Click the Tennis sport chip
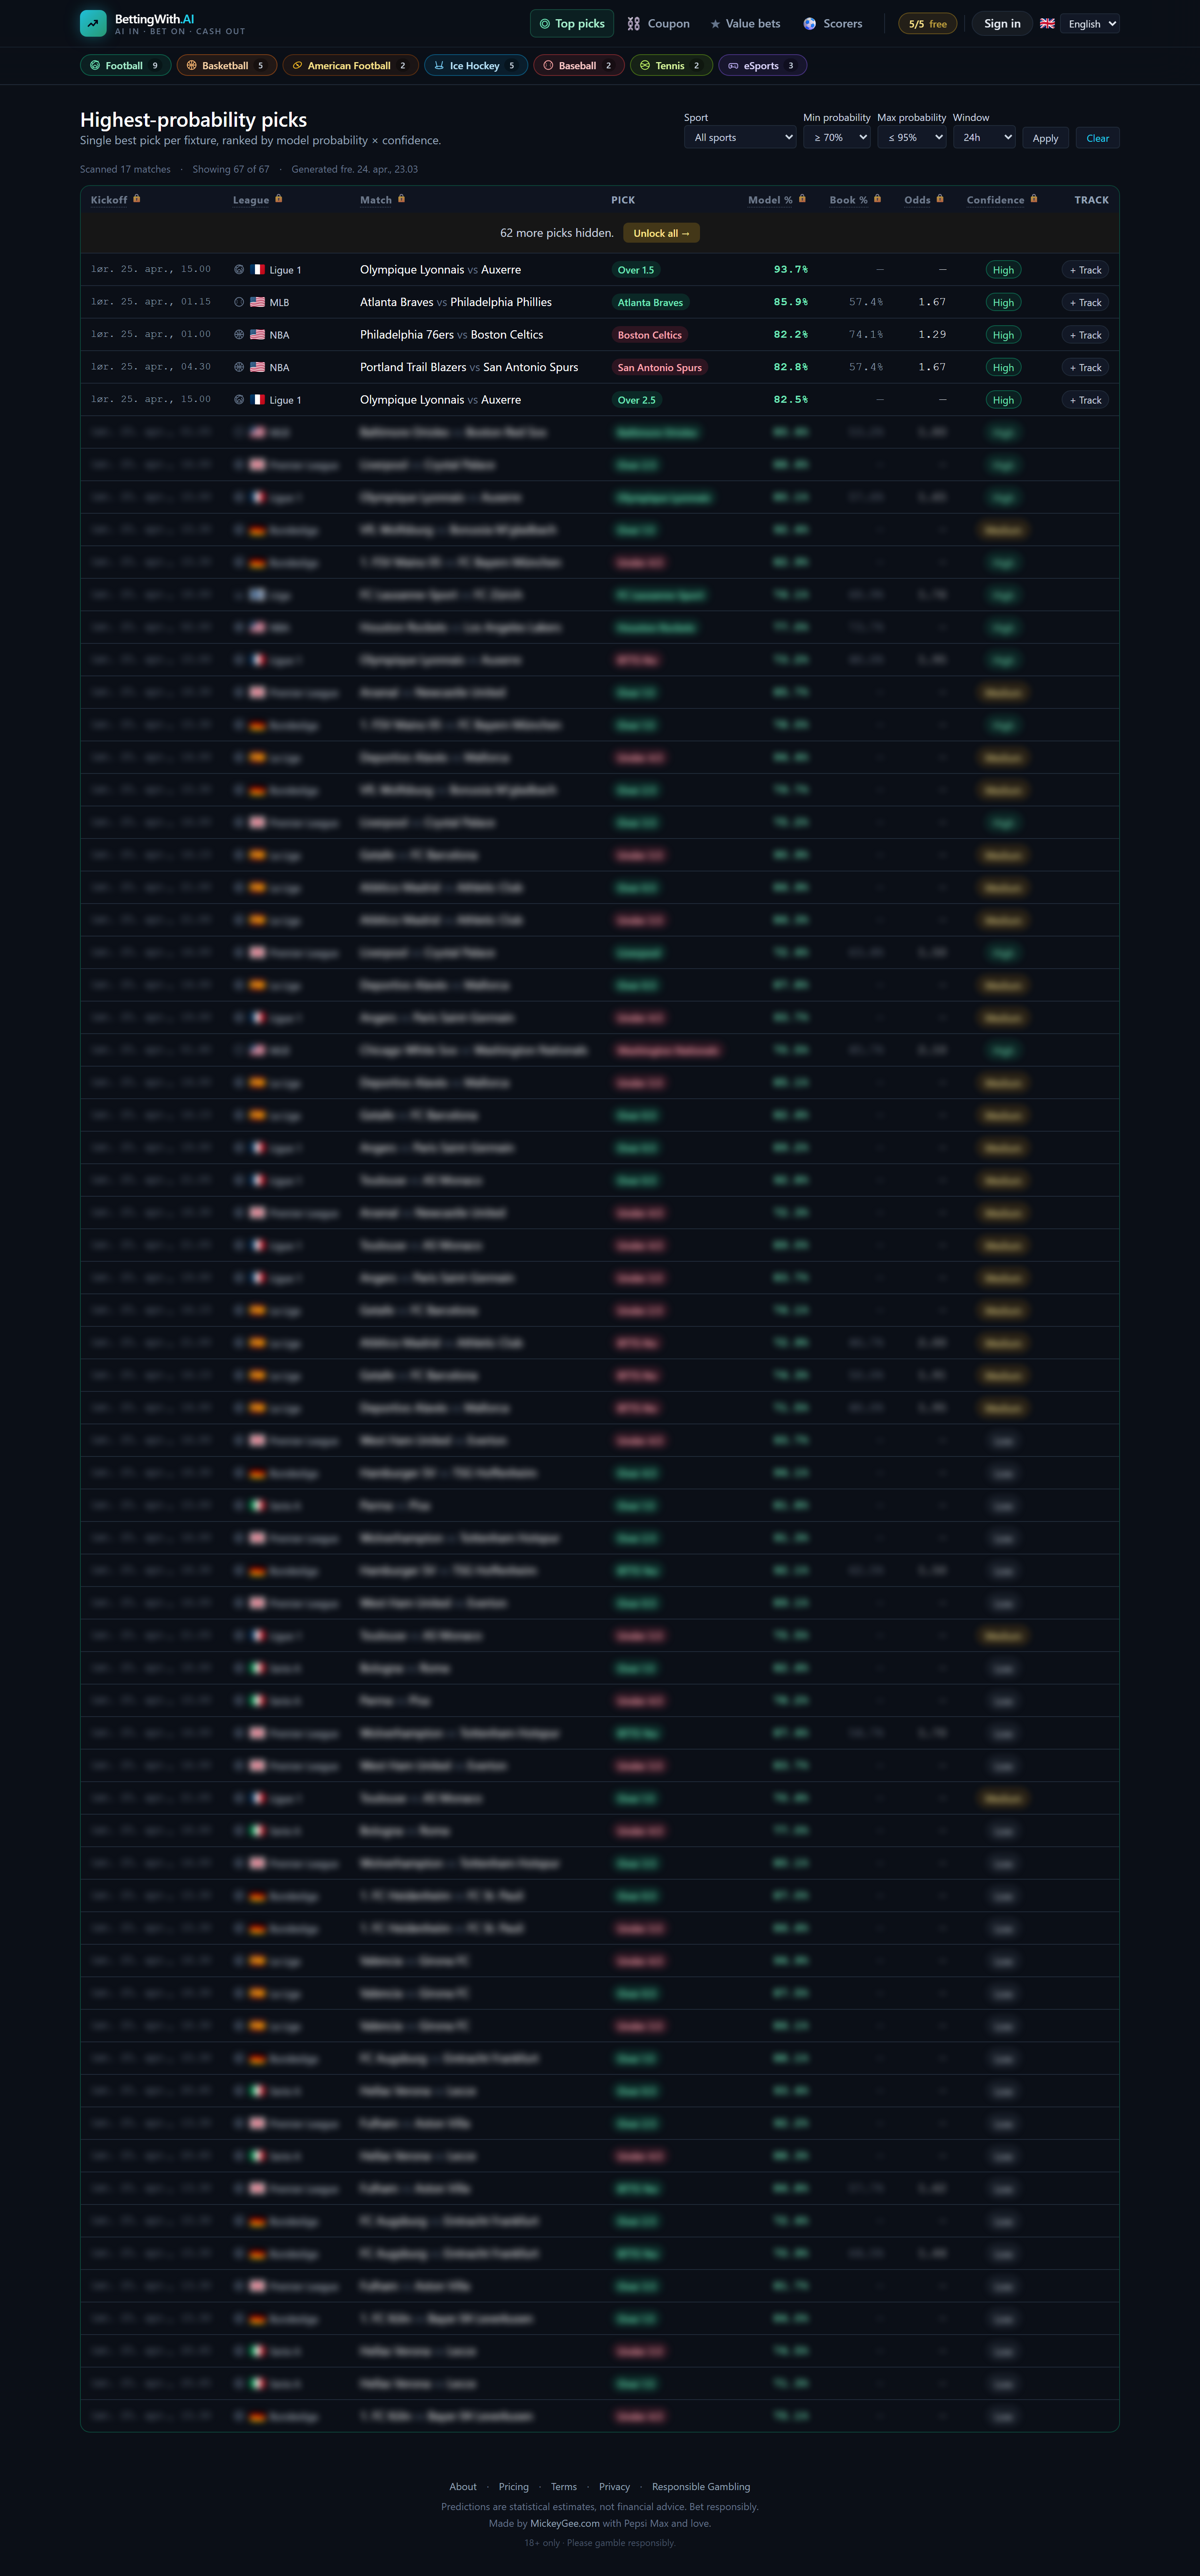 tap(670, 66)
